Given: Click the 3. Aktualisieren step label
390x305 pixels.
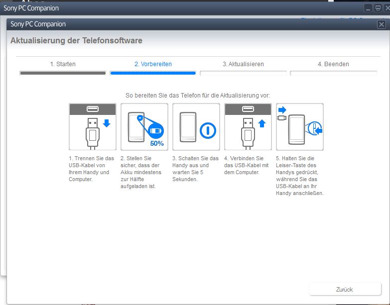Looking at the screenshot, I should click(243, 64).
